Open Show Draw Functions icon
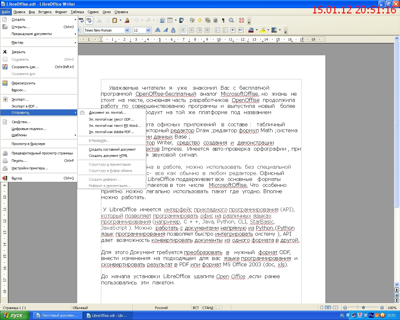The width and height of the screenshot is (400, 320). pyautogui.click(x=182, y=20)
